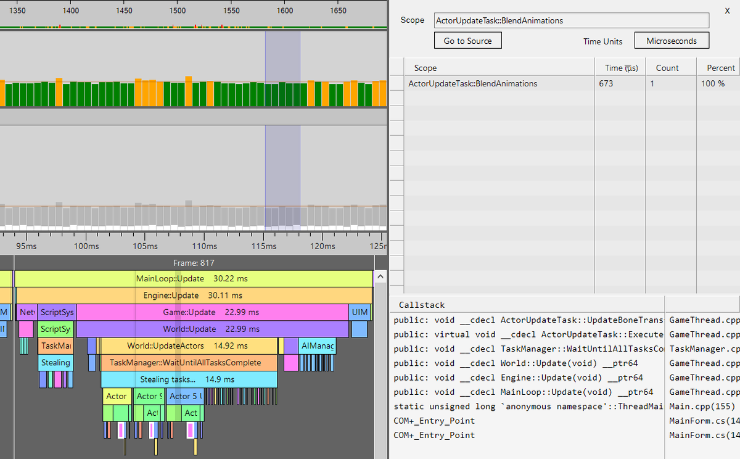Image resolution: width=740 pixels, height=459 pixels.
Task: Click the 1600 mark on frame ruler
Action: pyautogui.click(x=285, y=10)
